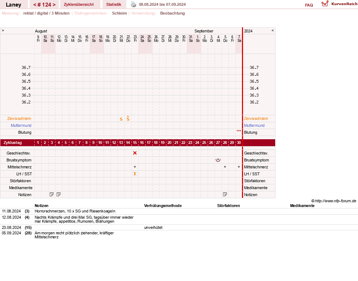Click the Zyklustag row label

[x=12, y=143]
